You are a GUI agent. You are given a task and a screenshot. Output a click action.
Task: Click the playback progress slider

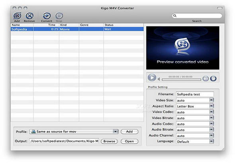coord(181,80)
